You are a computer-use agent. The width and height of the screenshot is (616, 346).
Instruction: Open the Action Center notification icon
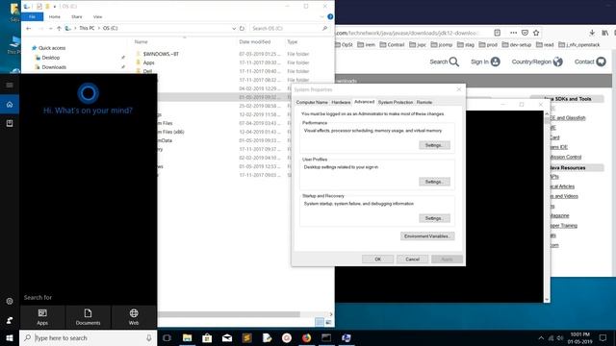coord(603,337)
